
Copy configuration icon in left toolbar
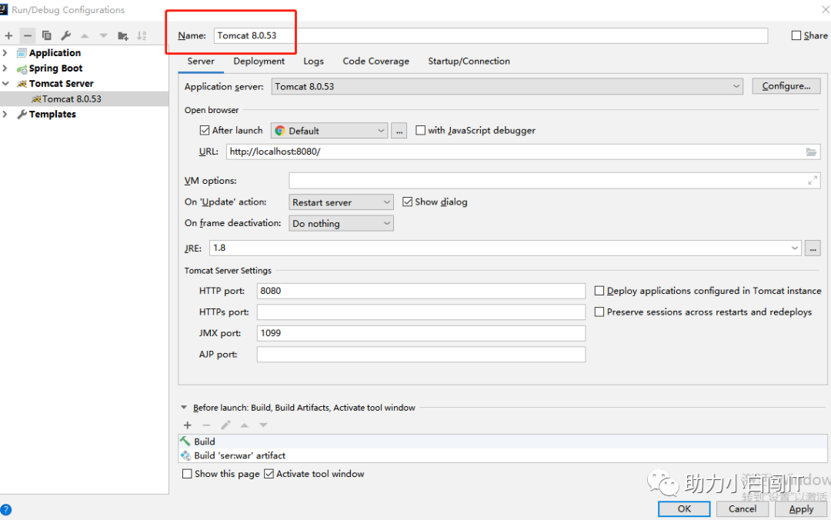[x=47, y=35]
